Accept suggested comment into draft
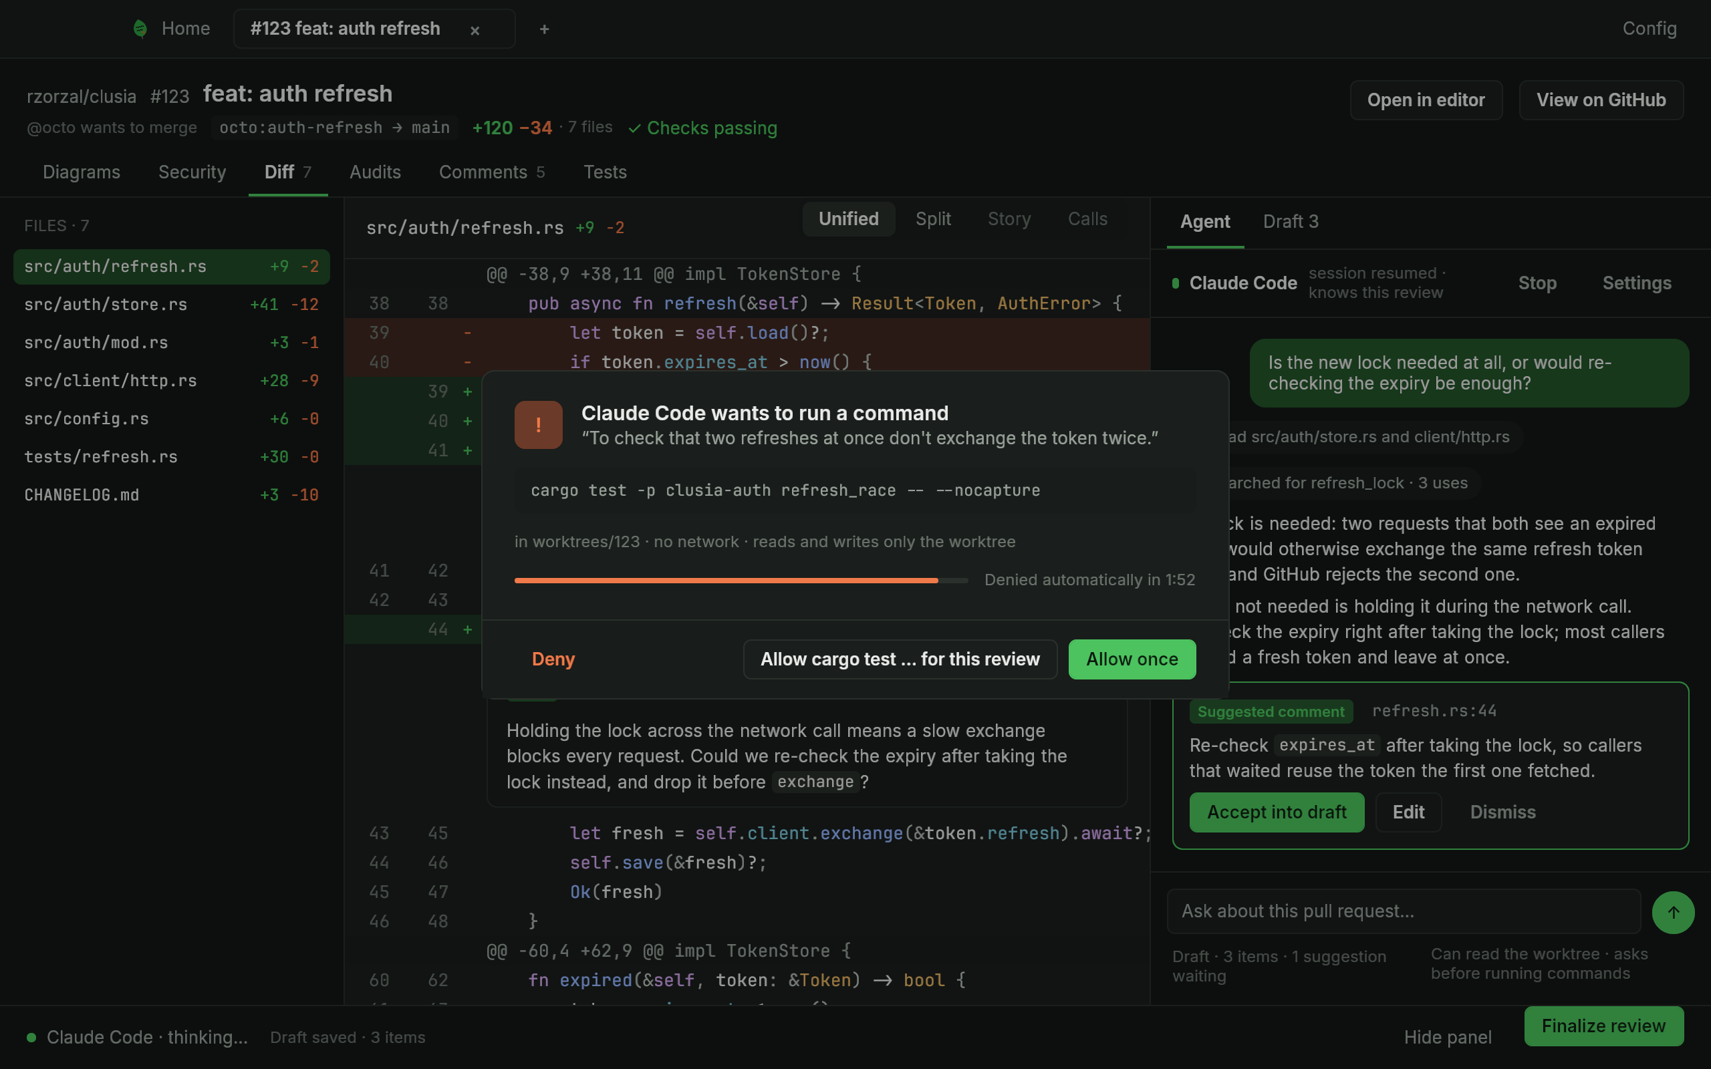1711x1069 pixels. click(1276, 812)
